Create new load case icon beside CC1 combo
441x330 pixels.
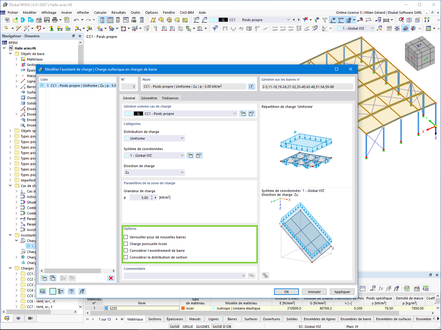coord(243,114)
